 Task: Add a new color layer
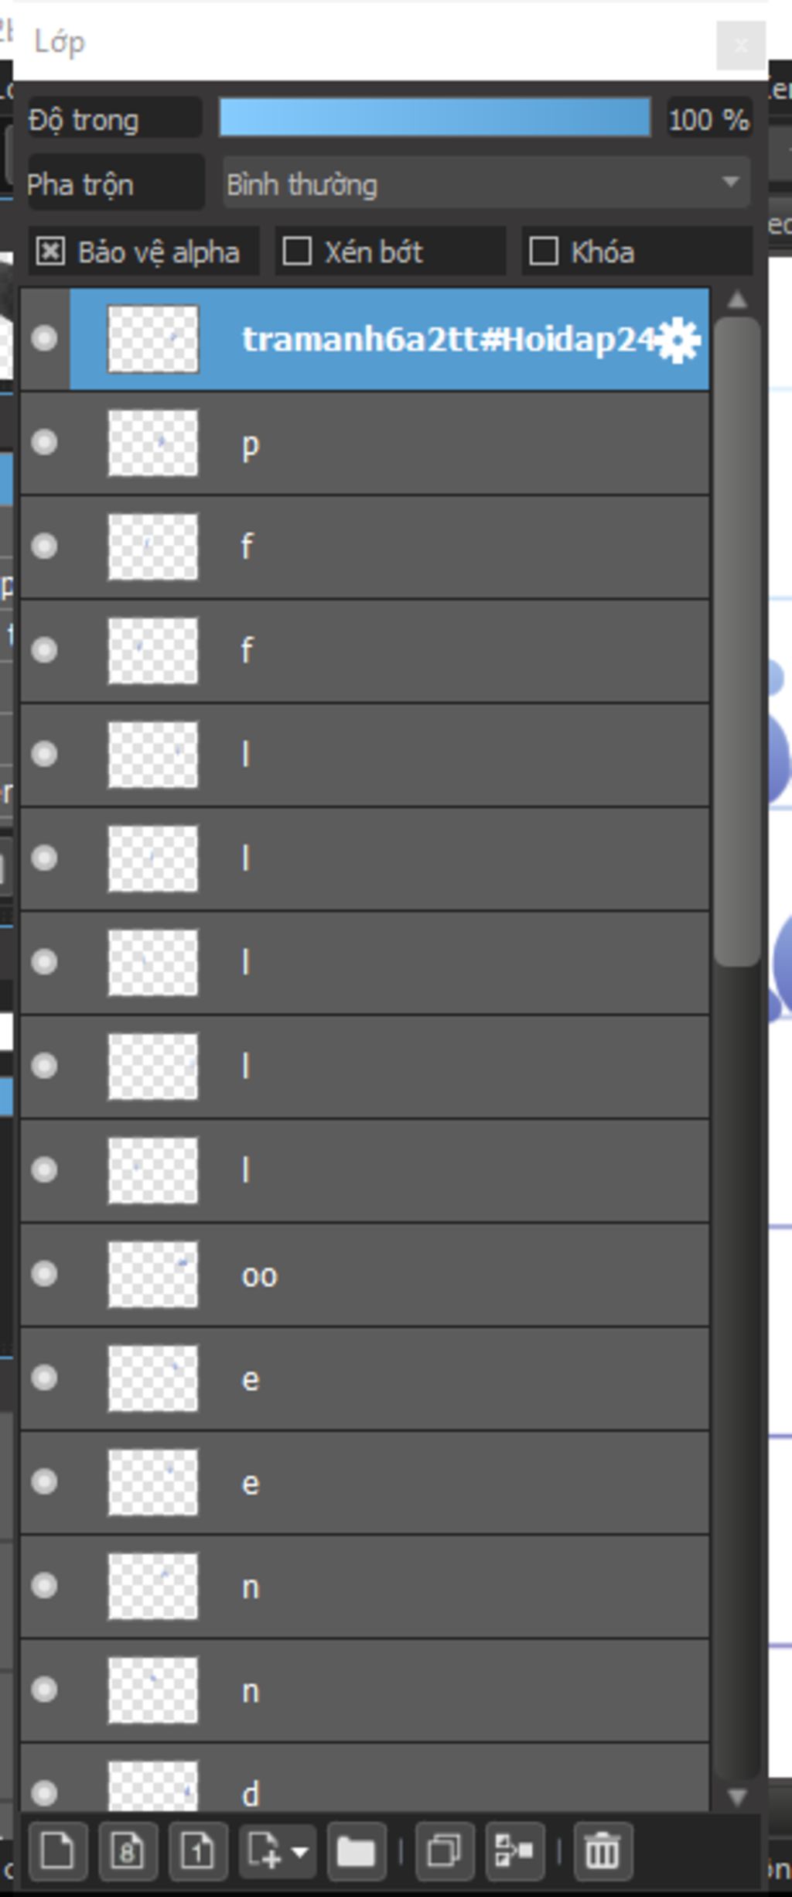tap(58, 1852)
